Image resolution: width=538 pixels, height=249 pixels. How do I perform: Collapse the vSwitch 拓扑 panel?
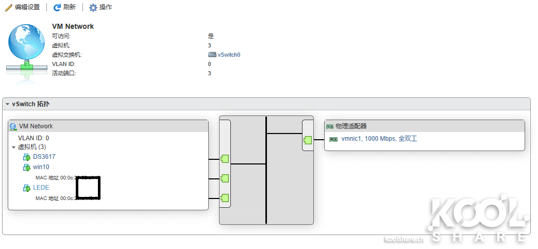click(x=8, y=104)
